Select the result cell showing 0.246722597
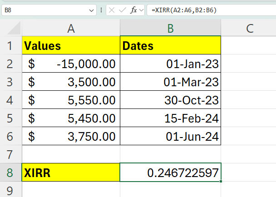 pyautogui.click(x=170, y=172)
